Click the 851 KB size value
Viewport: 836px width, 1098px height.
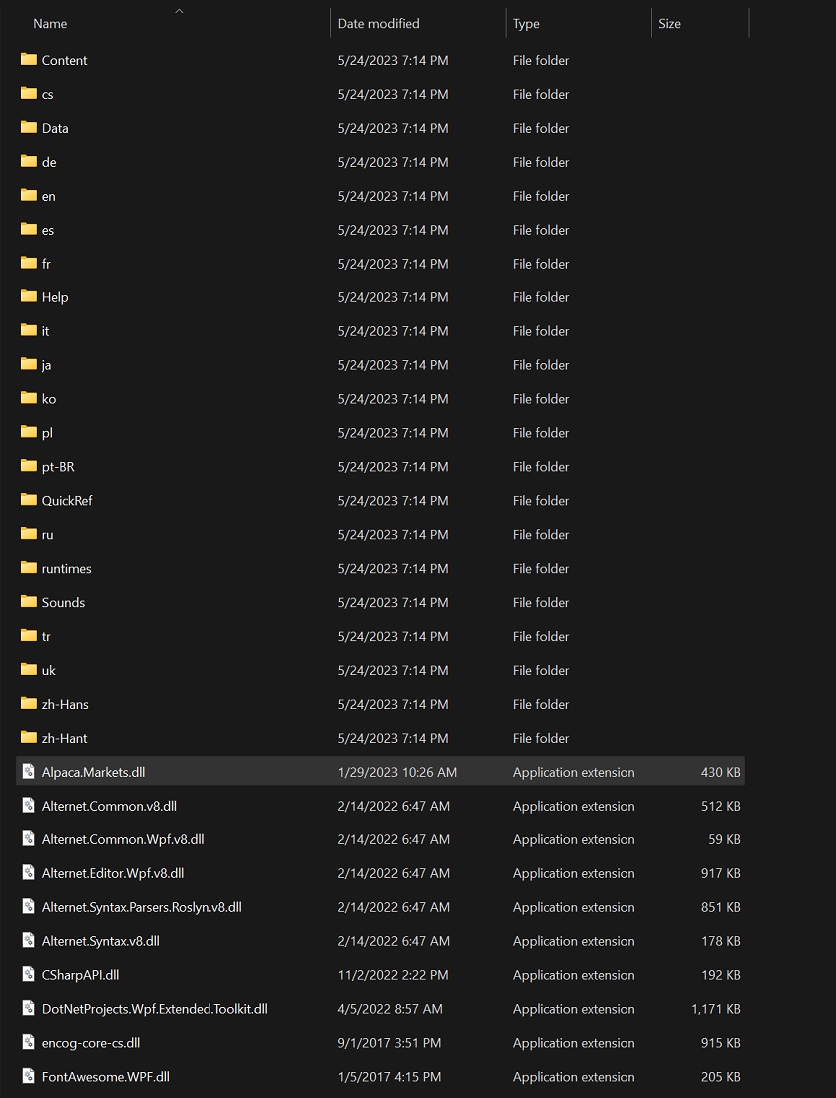pos(720,906)
